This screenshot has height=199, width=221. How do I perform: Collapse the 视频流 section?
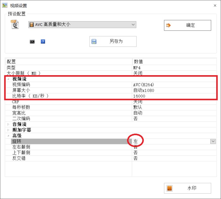click(9, 79)
